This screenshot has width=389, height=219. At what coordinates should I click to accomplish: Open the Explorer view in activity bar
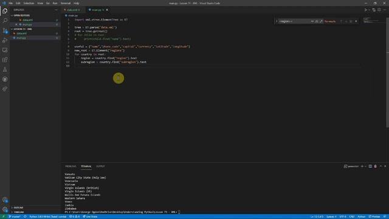tap(5, 11)
